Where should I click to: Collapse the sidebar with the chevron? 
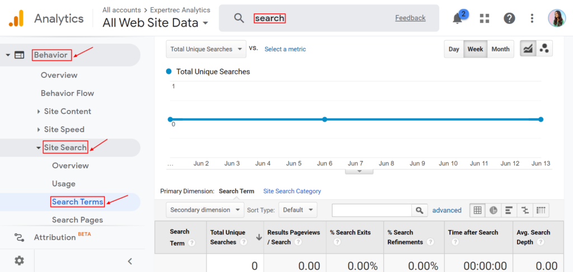(130, 261)
